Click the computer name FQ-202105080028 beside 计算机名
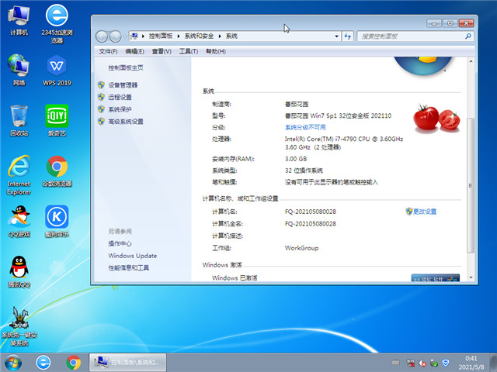The height and width of the screenshot is (372, 497). (x=311, y=212)
